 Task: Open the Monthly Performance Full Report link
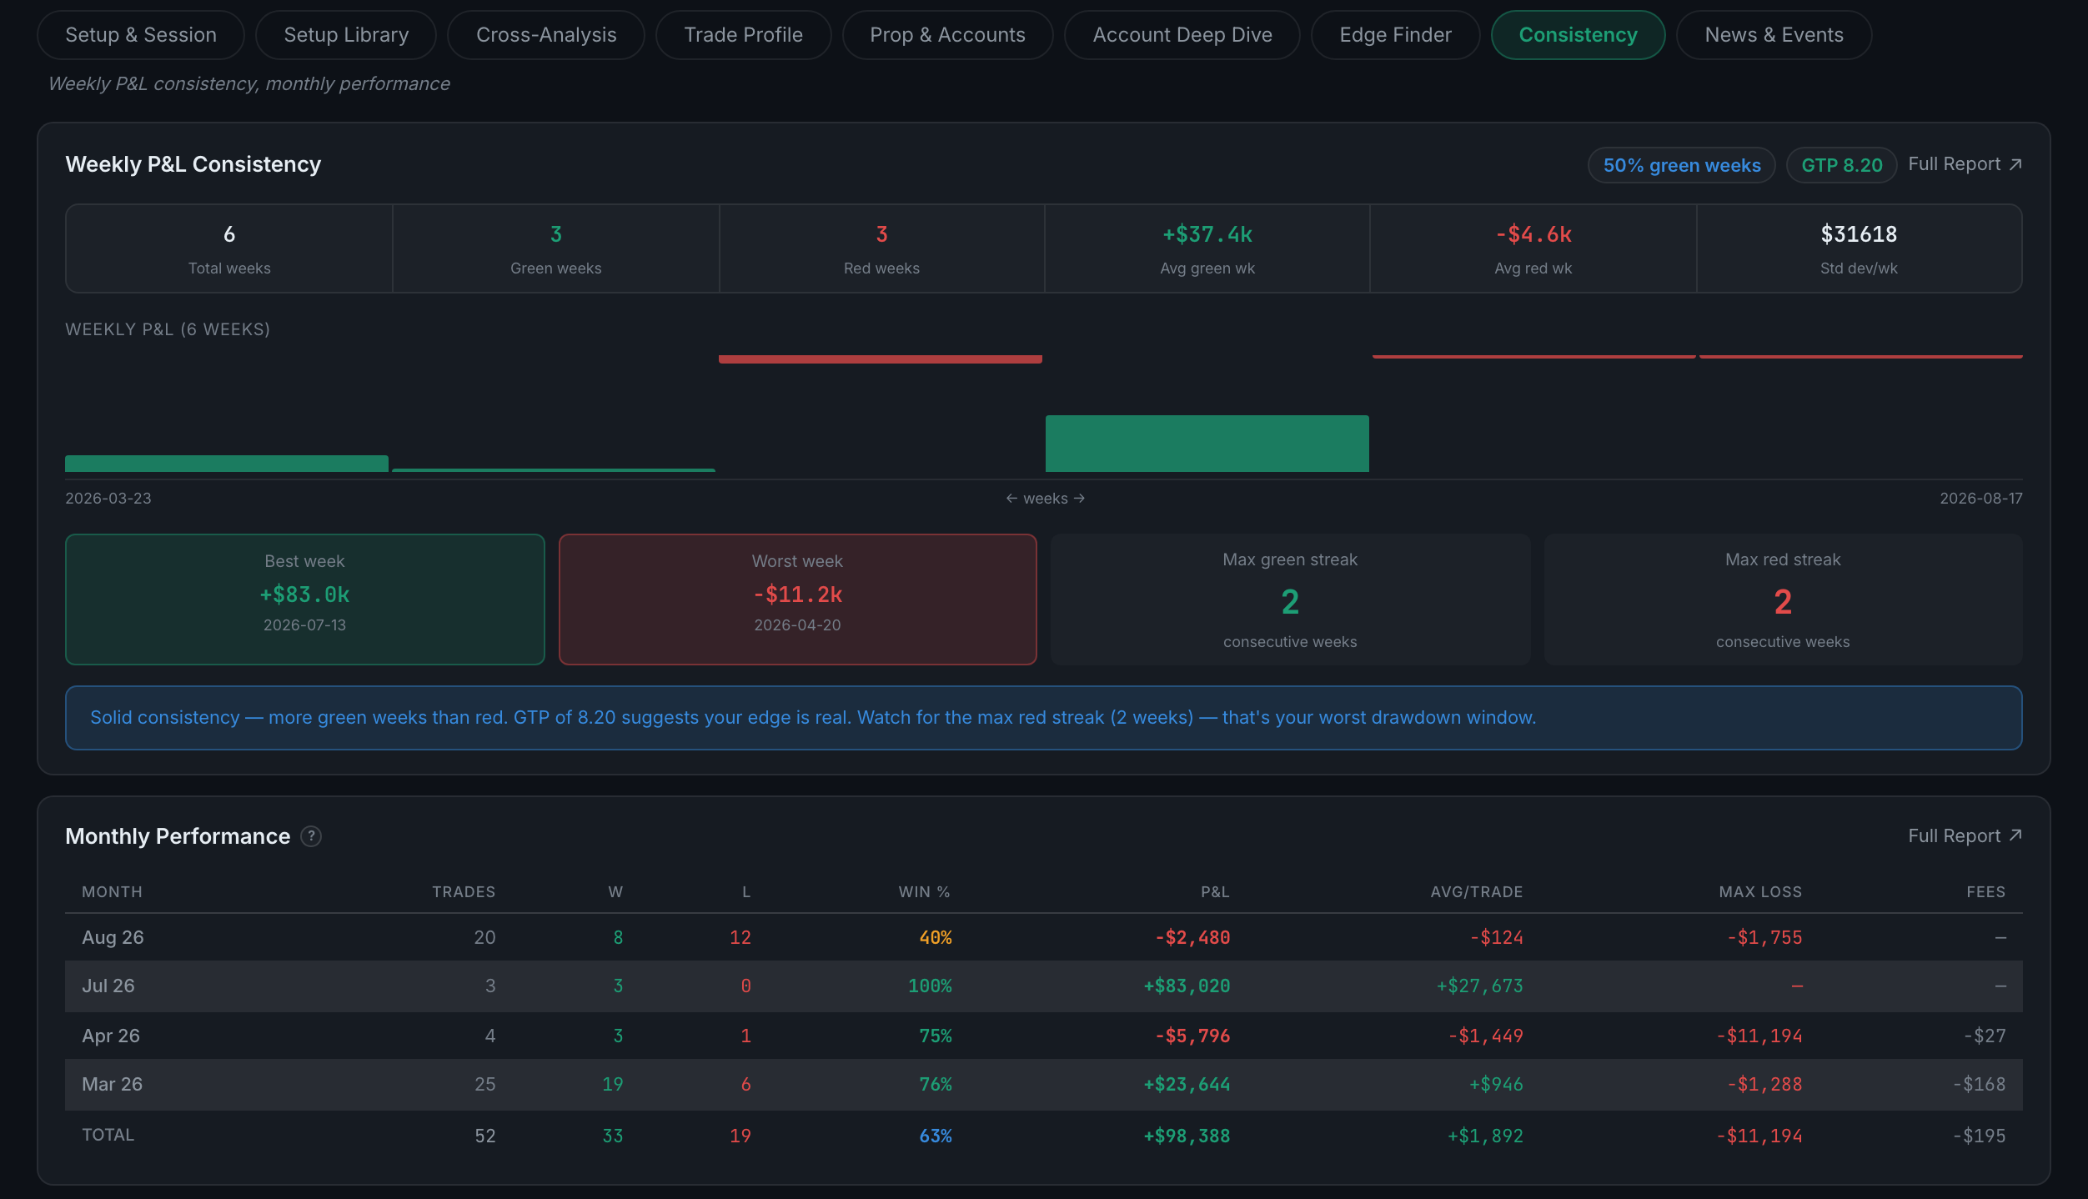1965,835
